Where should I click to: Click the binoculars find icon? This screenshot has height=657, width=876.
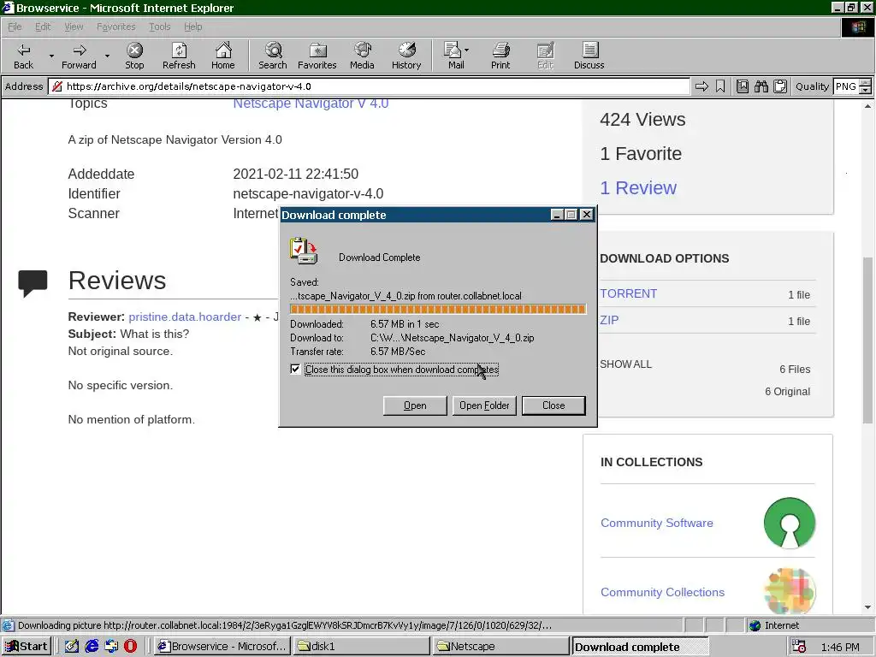click(x=761, y=86)
